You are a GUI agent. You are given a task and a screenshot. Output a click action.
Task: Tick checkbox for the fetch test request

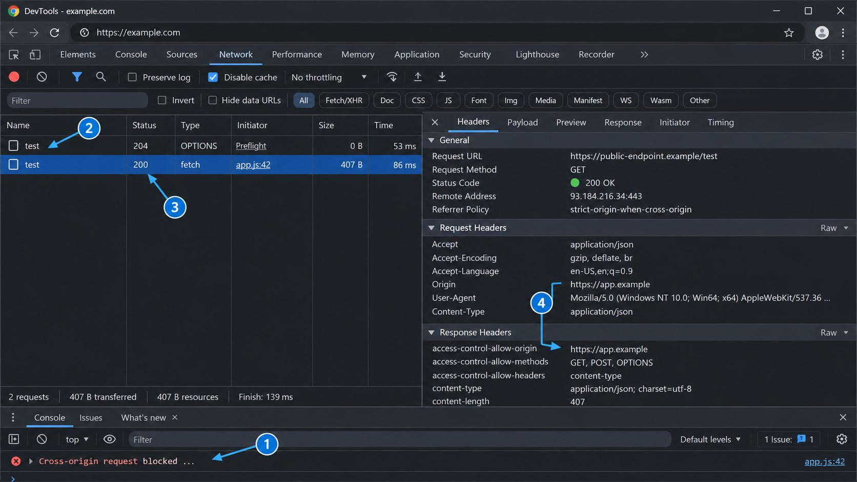coord(13,164)
